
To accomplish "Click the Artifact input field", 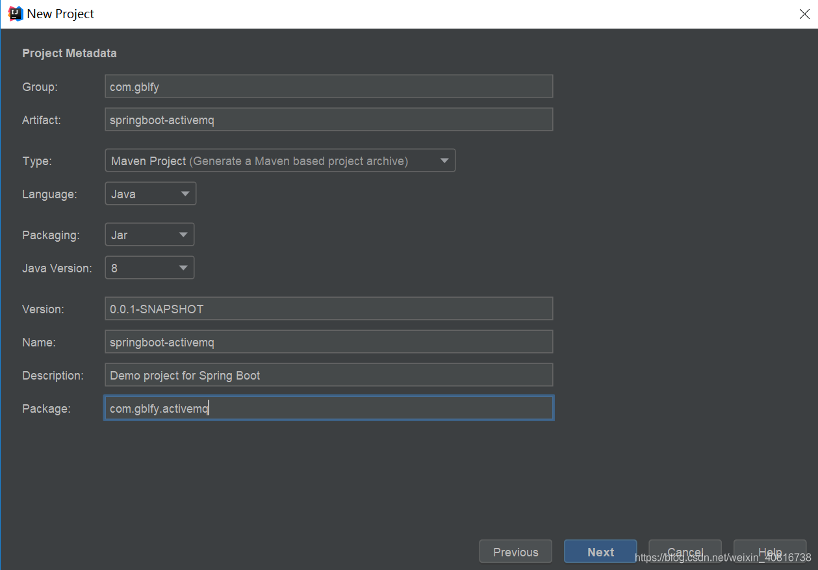I will [x=329, y=120].
